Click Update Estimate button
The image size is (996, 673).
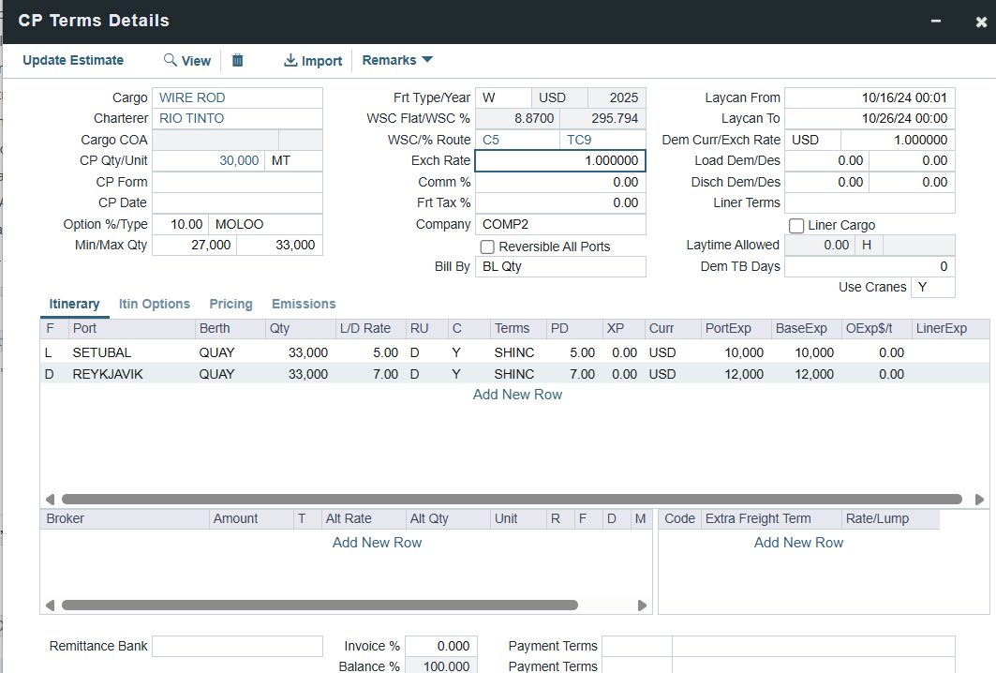tap(73, 60)
